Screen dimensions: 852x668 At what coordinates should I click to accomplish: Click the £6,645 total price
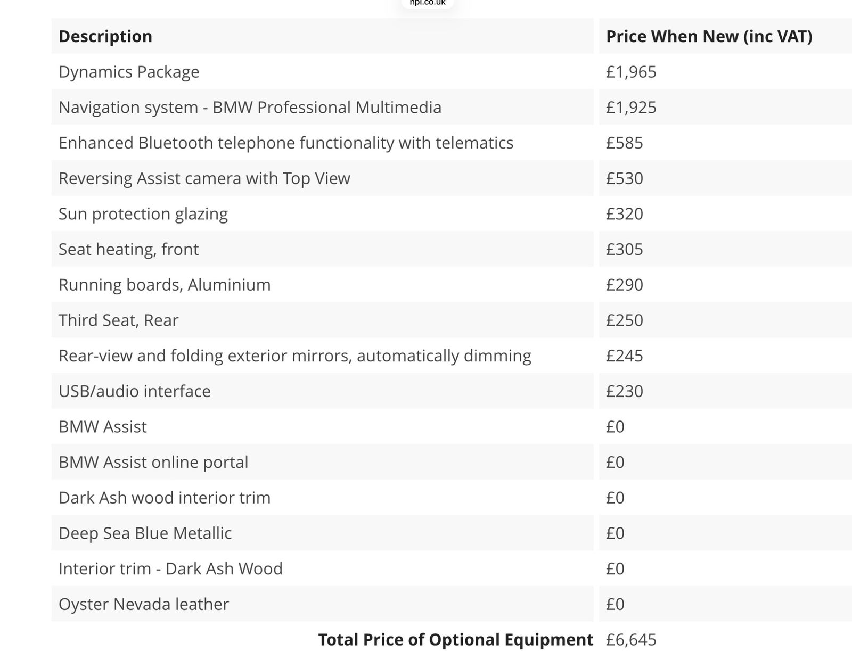coord(631,639)
